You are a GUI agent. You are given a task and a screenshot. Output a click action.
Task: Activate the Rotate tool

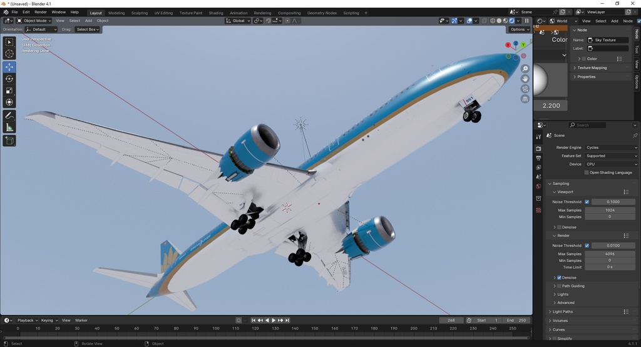(9, 79)
